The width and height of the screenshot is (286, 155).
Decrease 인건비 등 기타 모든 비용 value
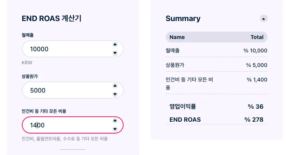[115, 129]
